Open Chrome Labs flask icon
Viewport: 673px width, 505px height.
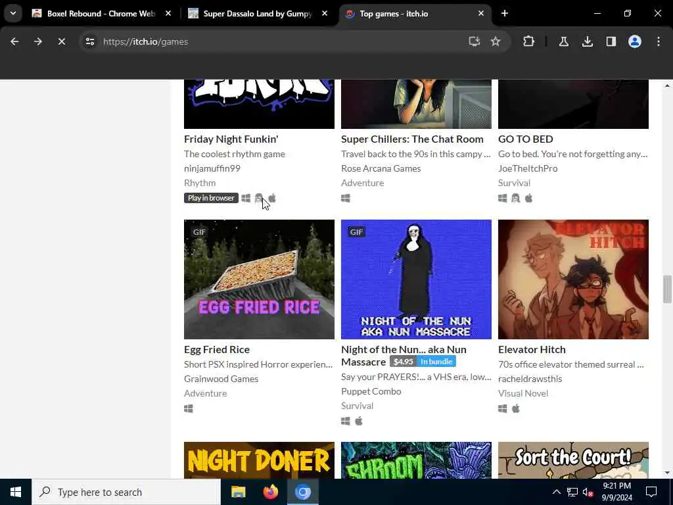coord(563,41)
